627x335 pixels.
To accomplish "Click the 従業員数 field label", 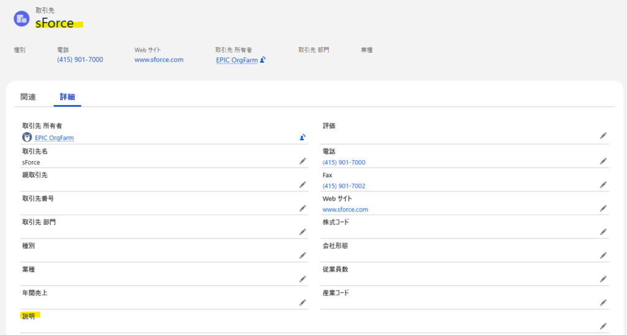I will pos(335,269).
